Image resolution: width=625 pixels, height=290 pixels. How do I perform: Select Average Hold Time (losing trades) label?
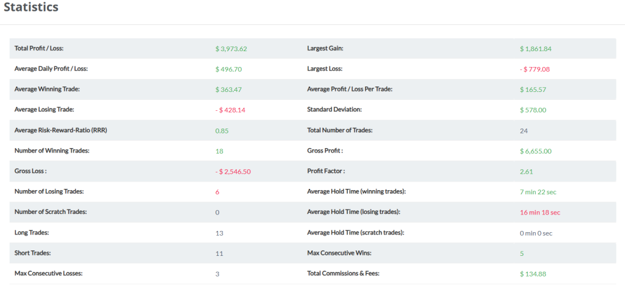click(x=353, y=211)
